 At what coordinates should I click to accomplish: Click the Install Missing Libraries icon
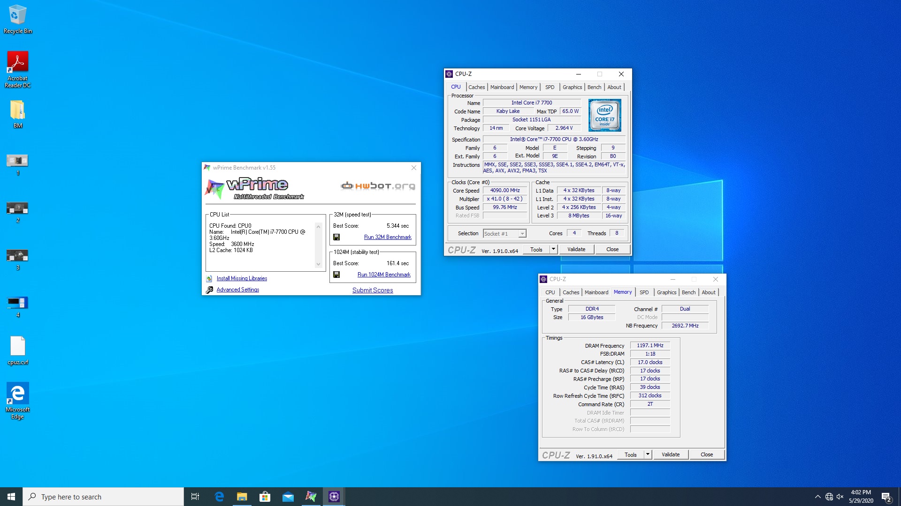pos(209,278)
